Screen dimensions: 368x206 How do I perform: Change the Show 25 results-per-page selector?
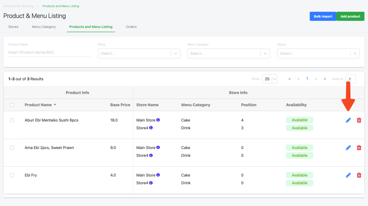click(270, 79)
